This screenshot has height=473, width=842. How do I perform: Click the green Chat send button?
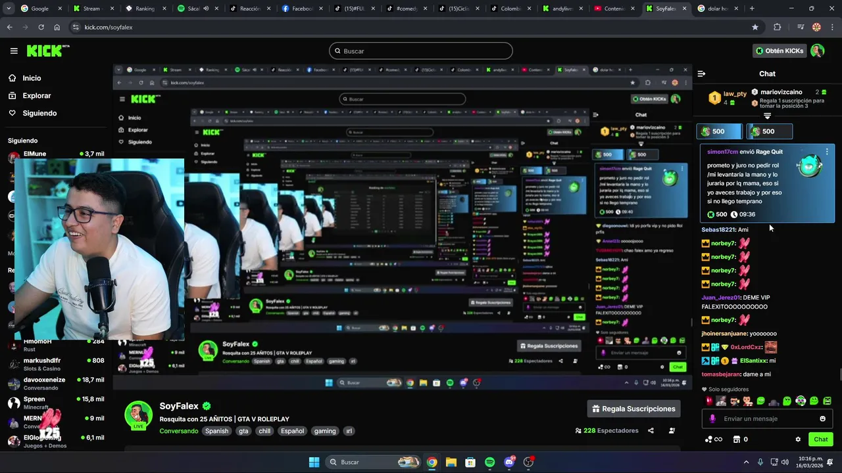point(821,439)
